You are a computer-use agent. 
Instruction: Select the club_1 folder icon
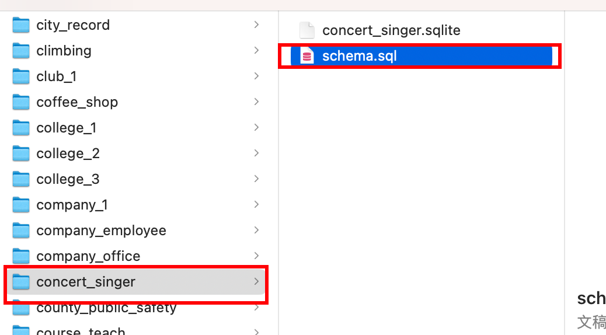(21, 76)
